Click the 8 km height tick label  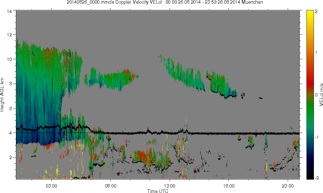[x=11, y=84]
